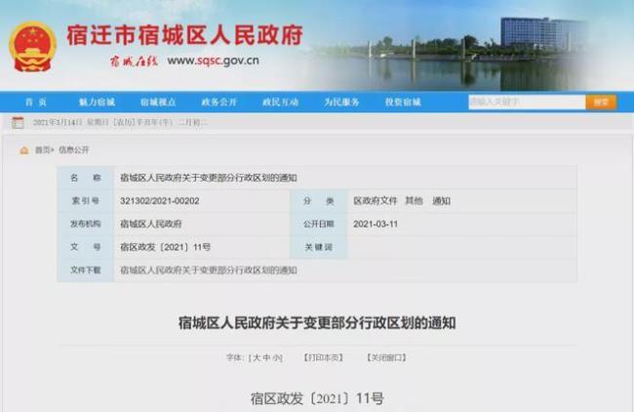634x412 pixels.
Task: Download the file via the 文件下载 row link
Action: [209, 269]
